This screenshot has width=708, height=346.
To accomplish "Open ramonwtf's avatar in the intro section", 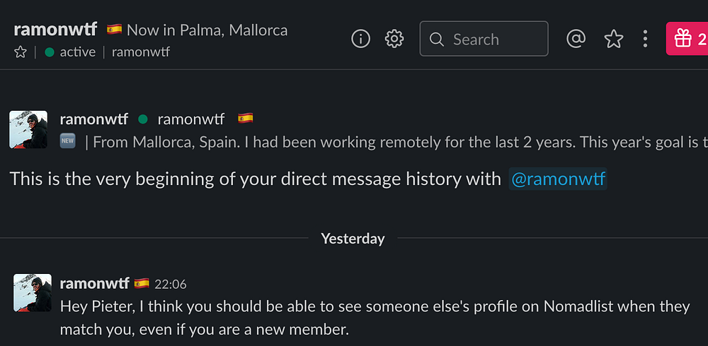I will (x=28, y=130).
